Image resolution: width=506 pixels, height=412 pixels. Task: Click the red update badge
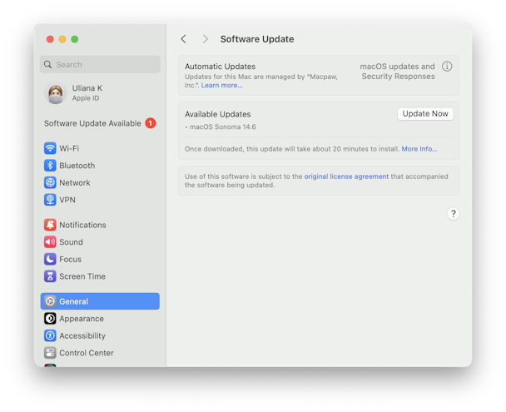[x=151, y=123]
